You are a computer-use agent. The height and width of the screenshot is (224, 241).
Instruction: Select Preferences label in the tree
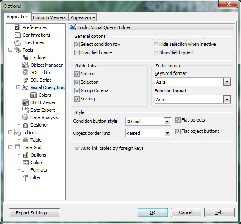click(x=35, y=27)
